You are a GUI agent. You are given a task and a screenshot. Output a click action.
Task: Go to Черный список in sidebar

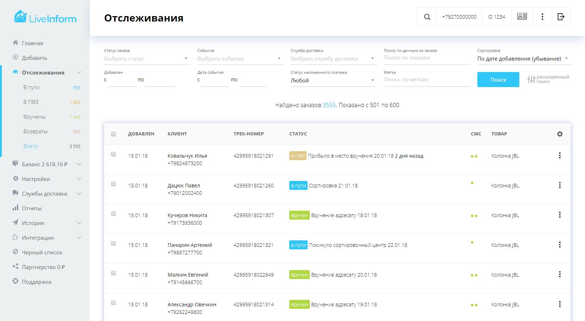tap(42, 252)
